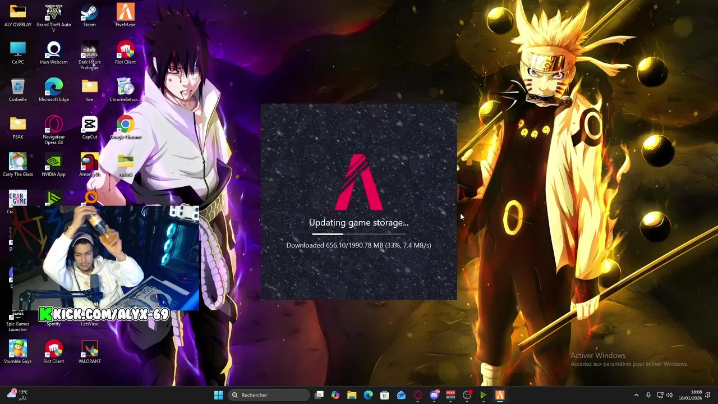Click the Rechercher taskbar search box
The width and height of the screenshot is (718, 404).
click(270, 395)
